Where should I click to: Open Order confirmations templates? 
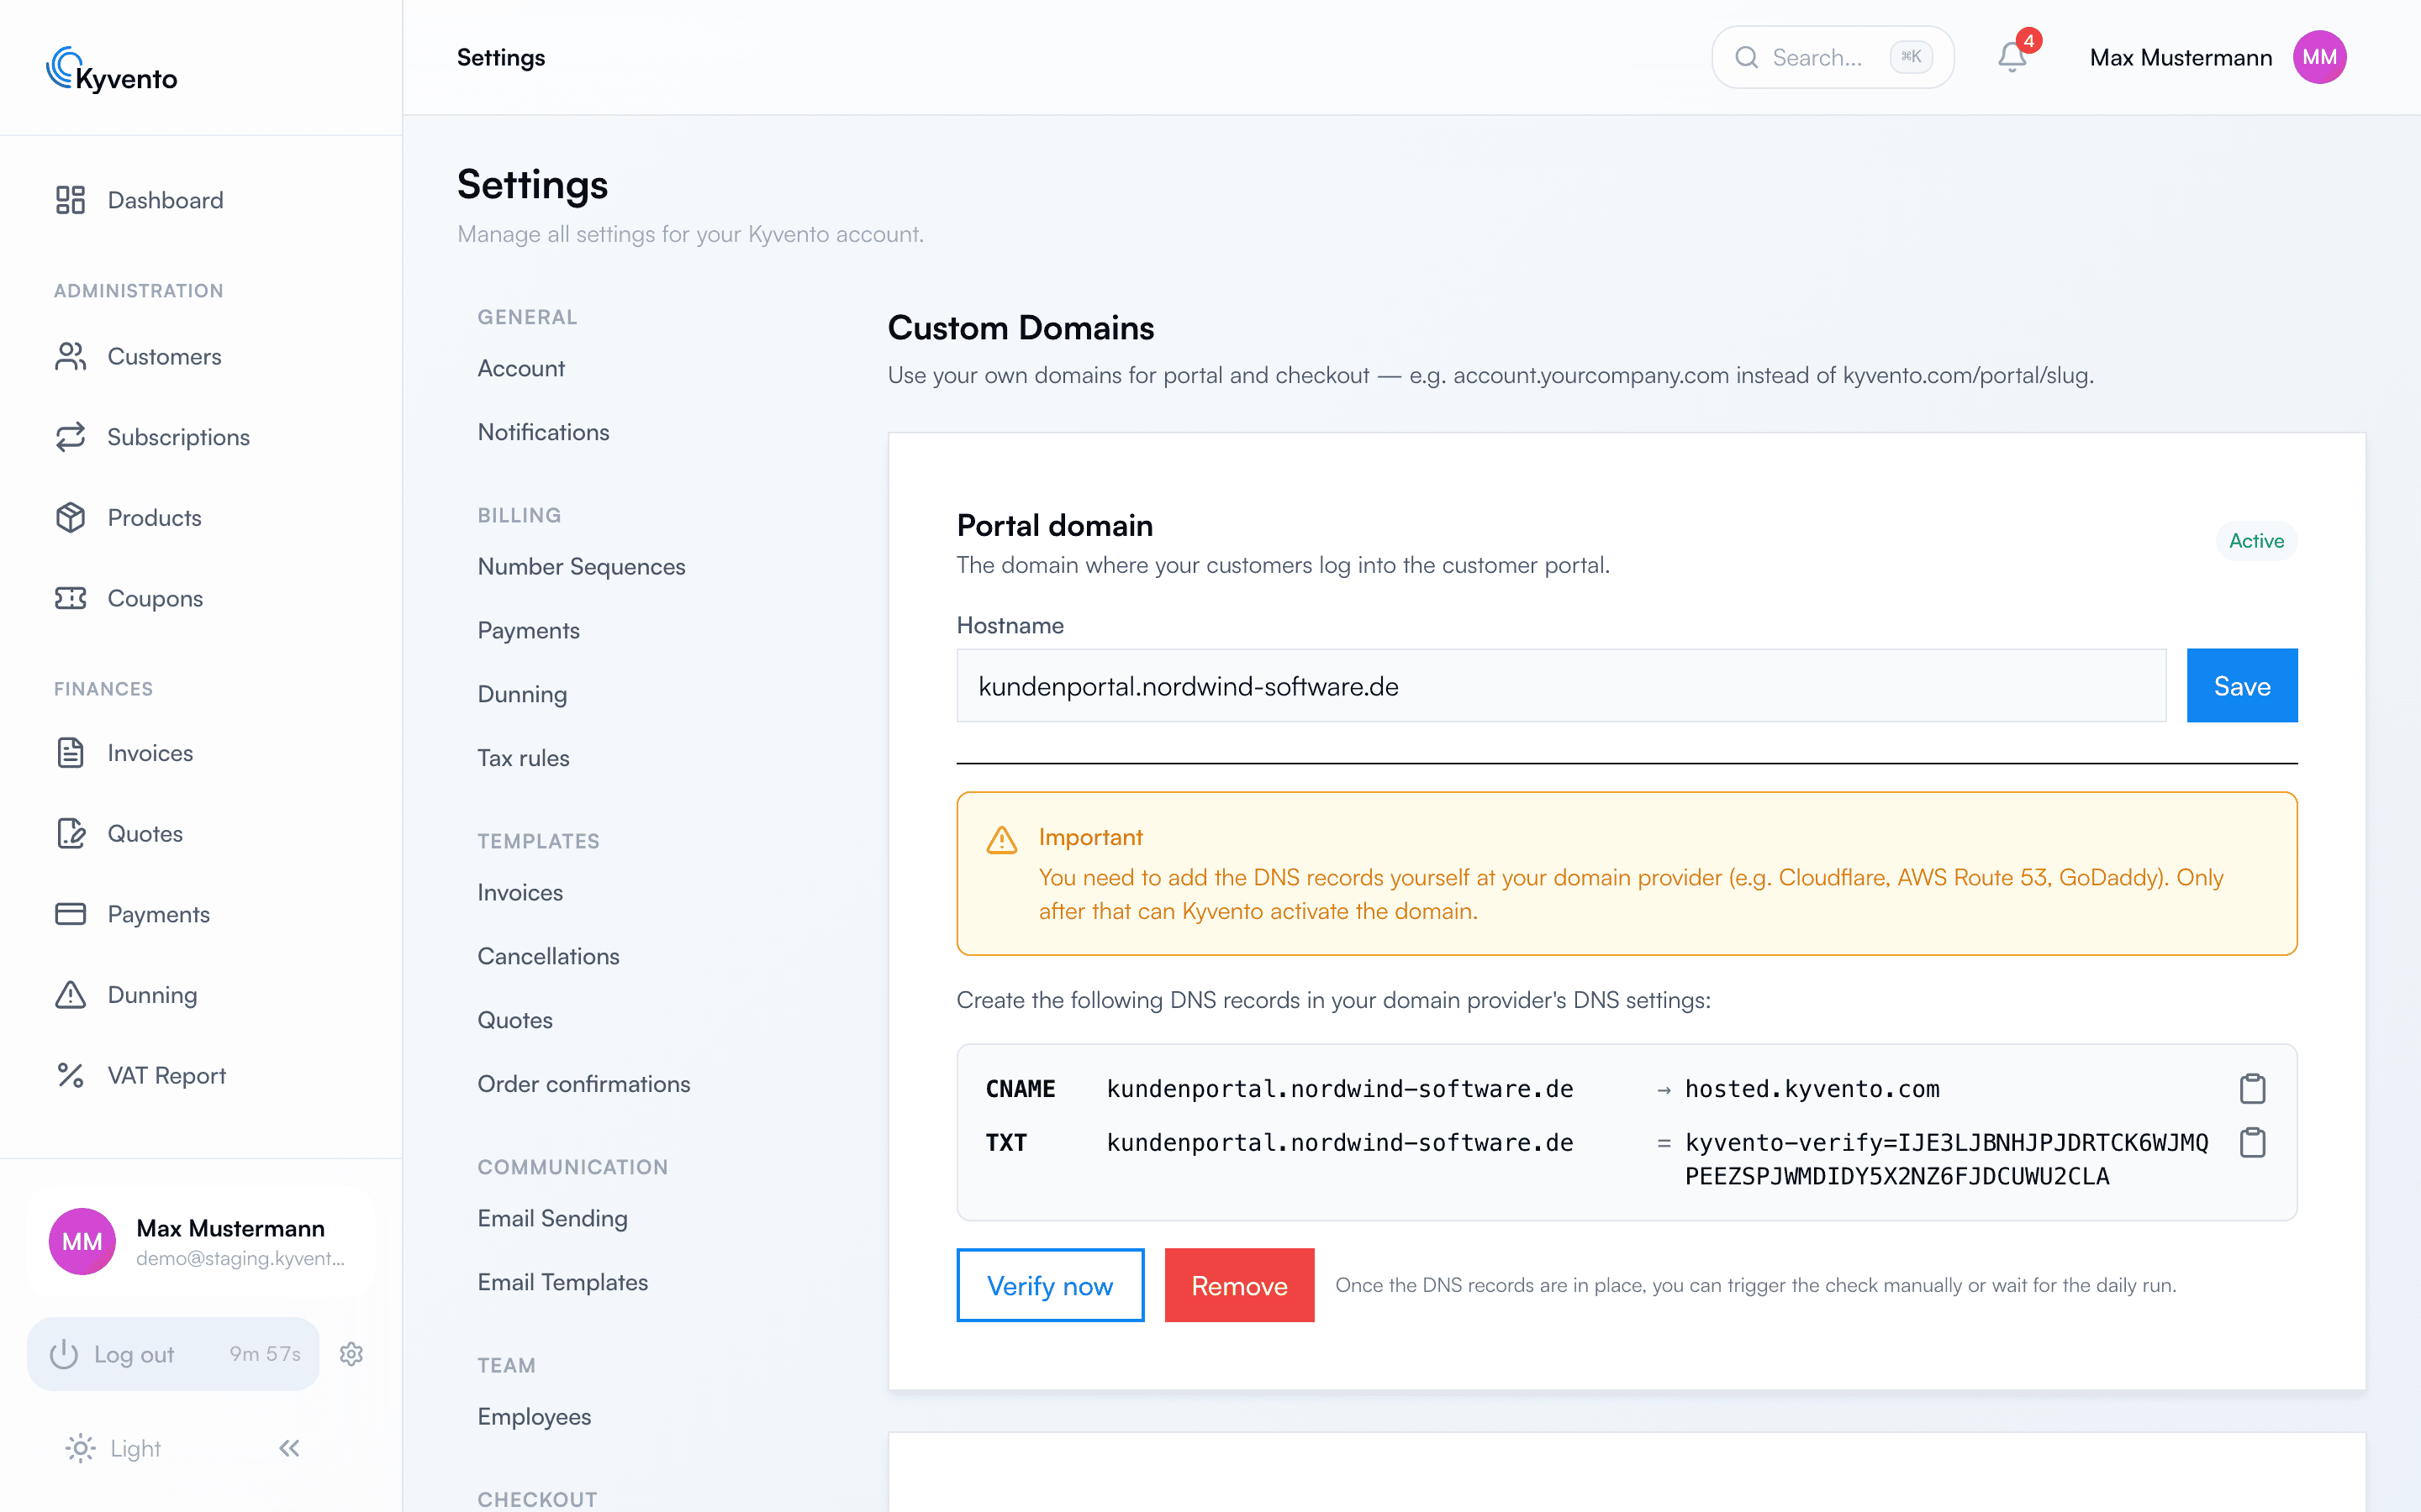583,1084
